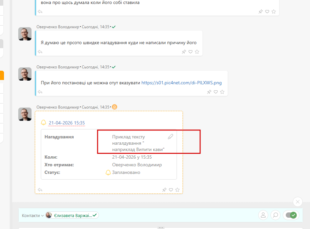Pin the 'При його постановці' message
Screen dimensions: 310x229
click(209, 92)
